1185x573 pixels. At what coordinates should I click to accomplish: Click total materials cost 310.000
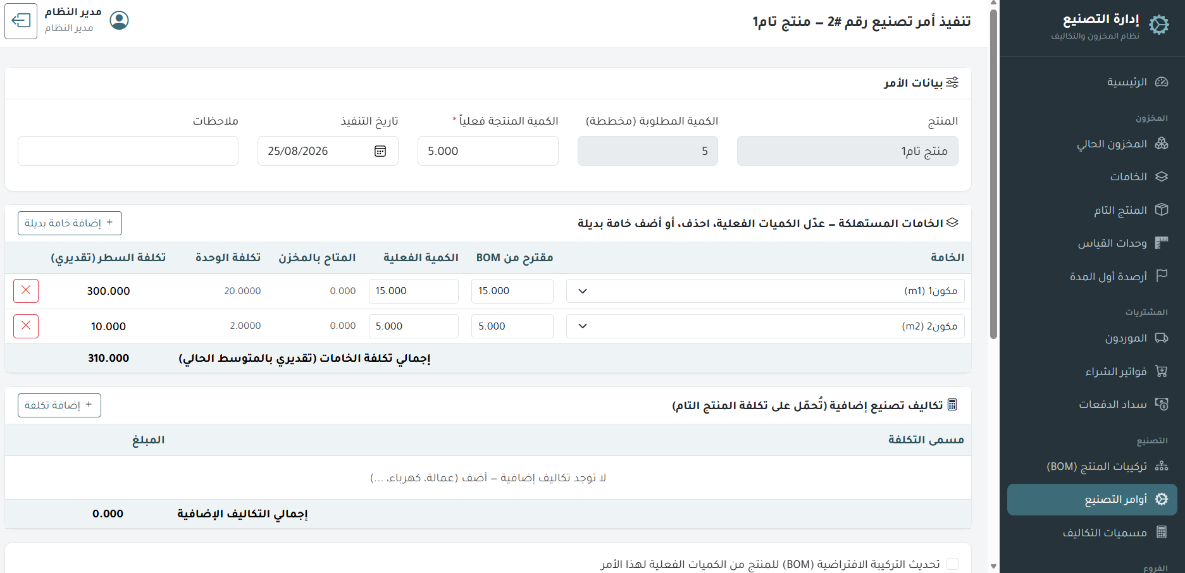[109, 359]
